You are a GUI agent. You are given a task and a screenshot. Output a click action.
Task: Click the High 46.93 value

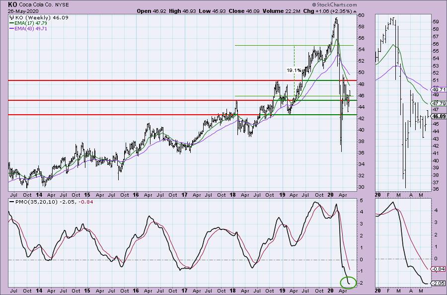[182, 11]
